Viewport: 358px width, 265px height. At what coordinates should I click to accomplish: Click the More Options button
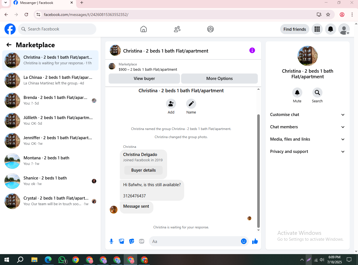point(219,79)
